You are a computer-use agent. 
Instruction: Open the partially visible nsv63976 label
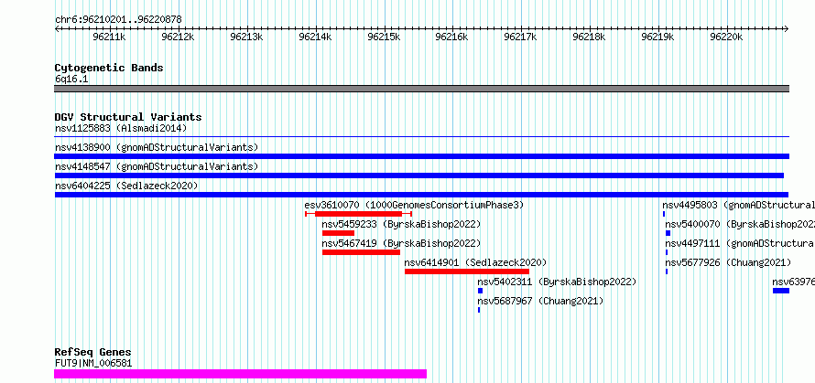click(794, 282)
